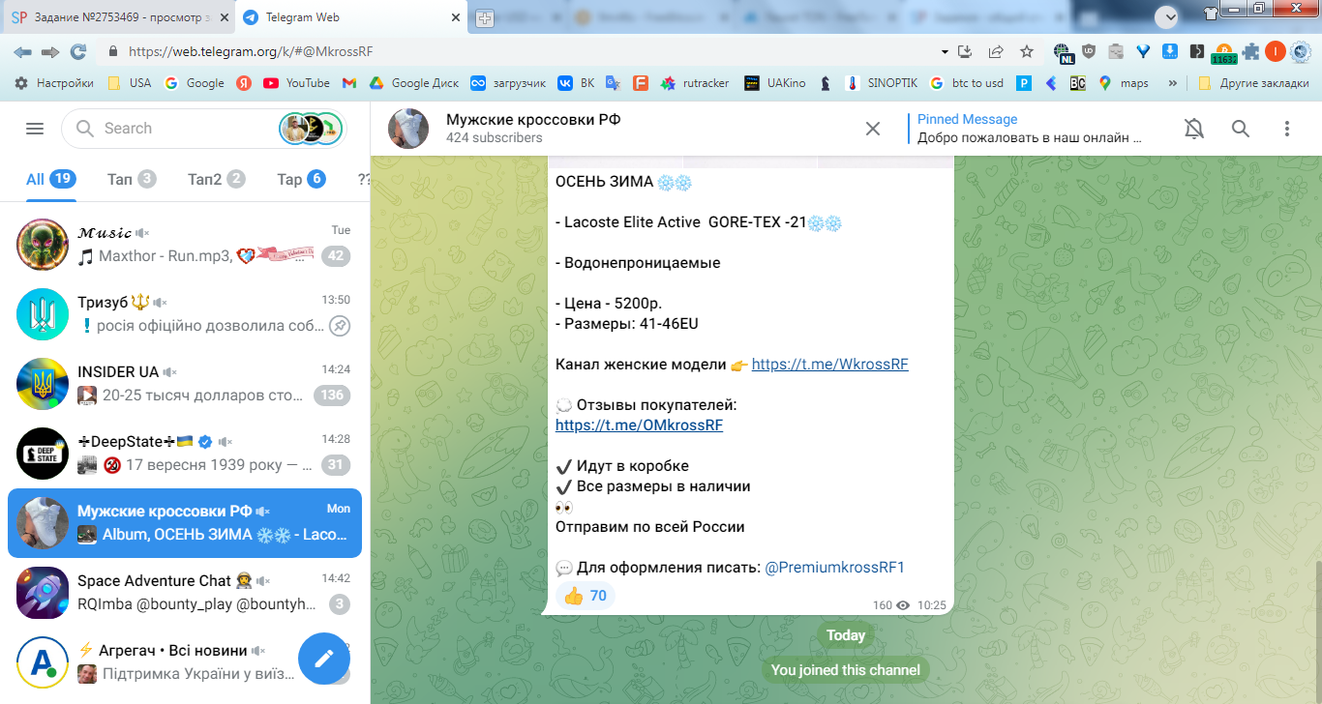Open the Настройки bookmark
Viewport: 1322px width, 704px height.
pos(54,83)
